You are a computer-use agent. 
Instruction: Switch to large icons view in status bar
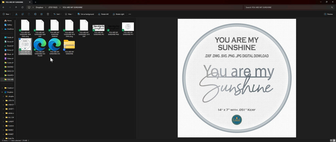pos(334,140)
